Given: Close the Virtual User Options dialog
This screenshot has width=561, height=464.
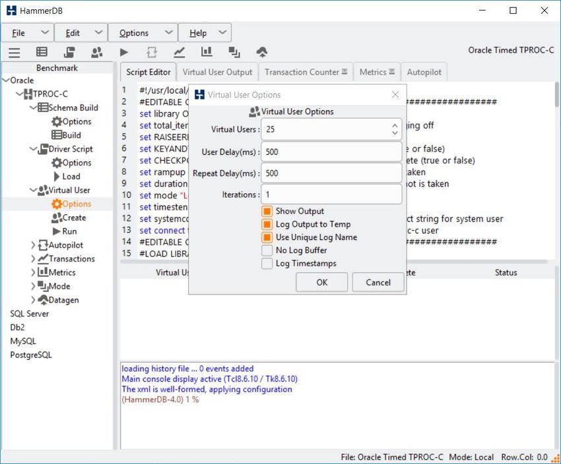Looking at the screenshot, I should click(395, 95).
